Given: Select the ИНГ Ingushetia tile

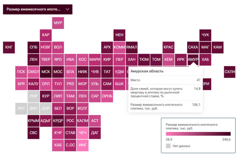Looking at the screenshot, I should (x=82, y=145).
